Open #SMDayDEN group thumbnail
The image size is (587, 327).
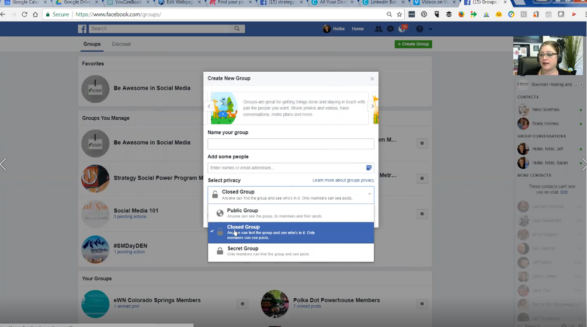tap(95, 249)
